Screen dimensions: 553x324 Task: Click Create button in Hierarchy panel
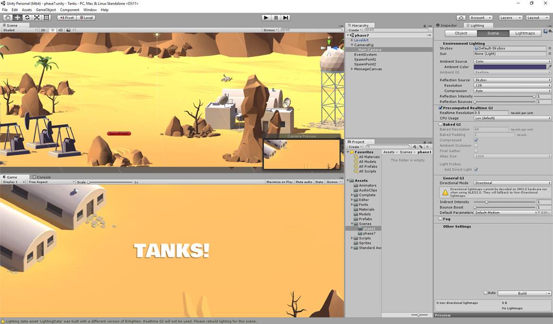point(355,30)
